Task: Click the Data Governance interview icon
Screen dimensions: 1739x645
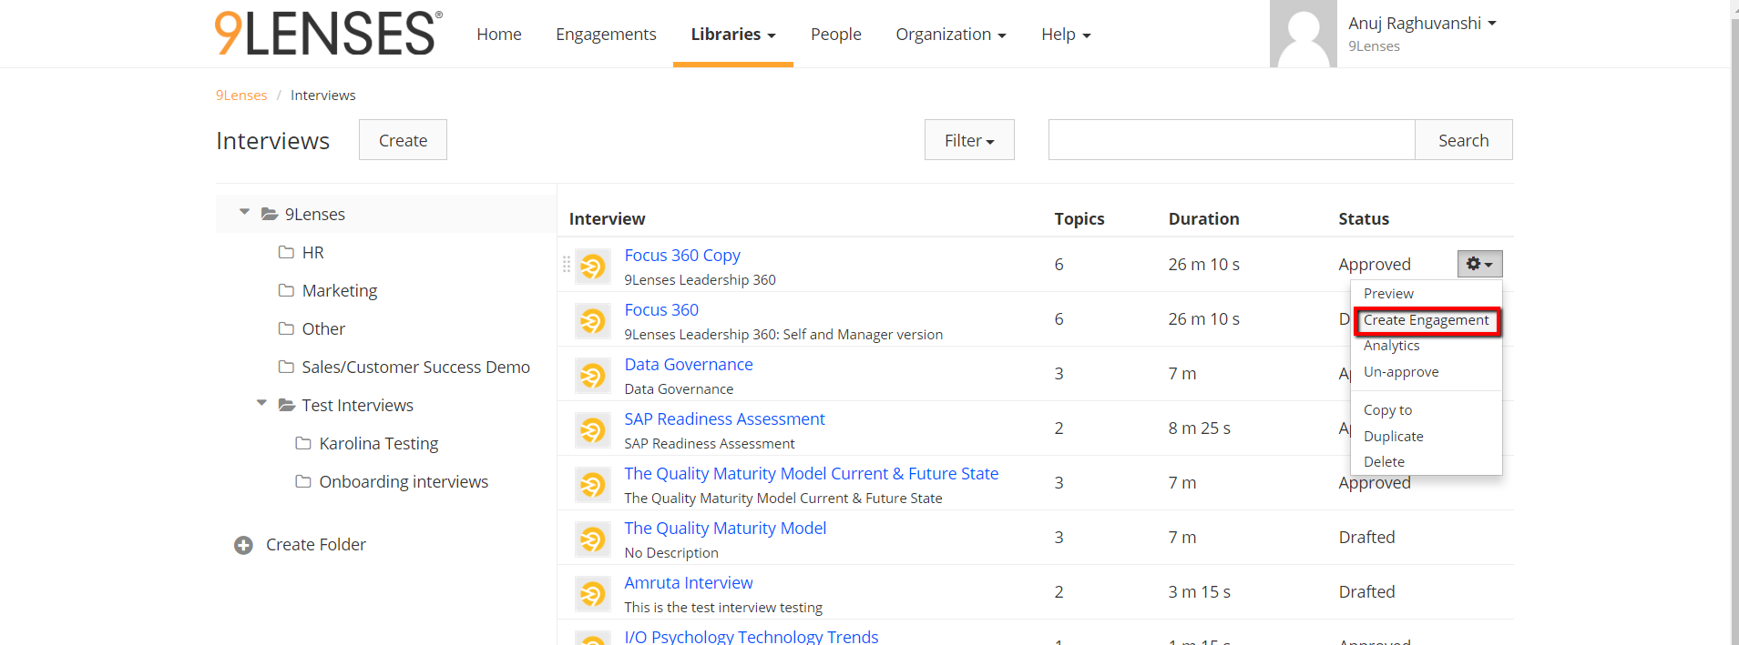Action: point(593,376)
